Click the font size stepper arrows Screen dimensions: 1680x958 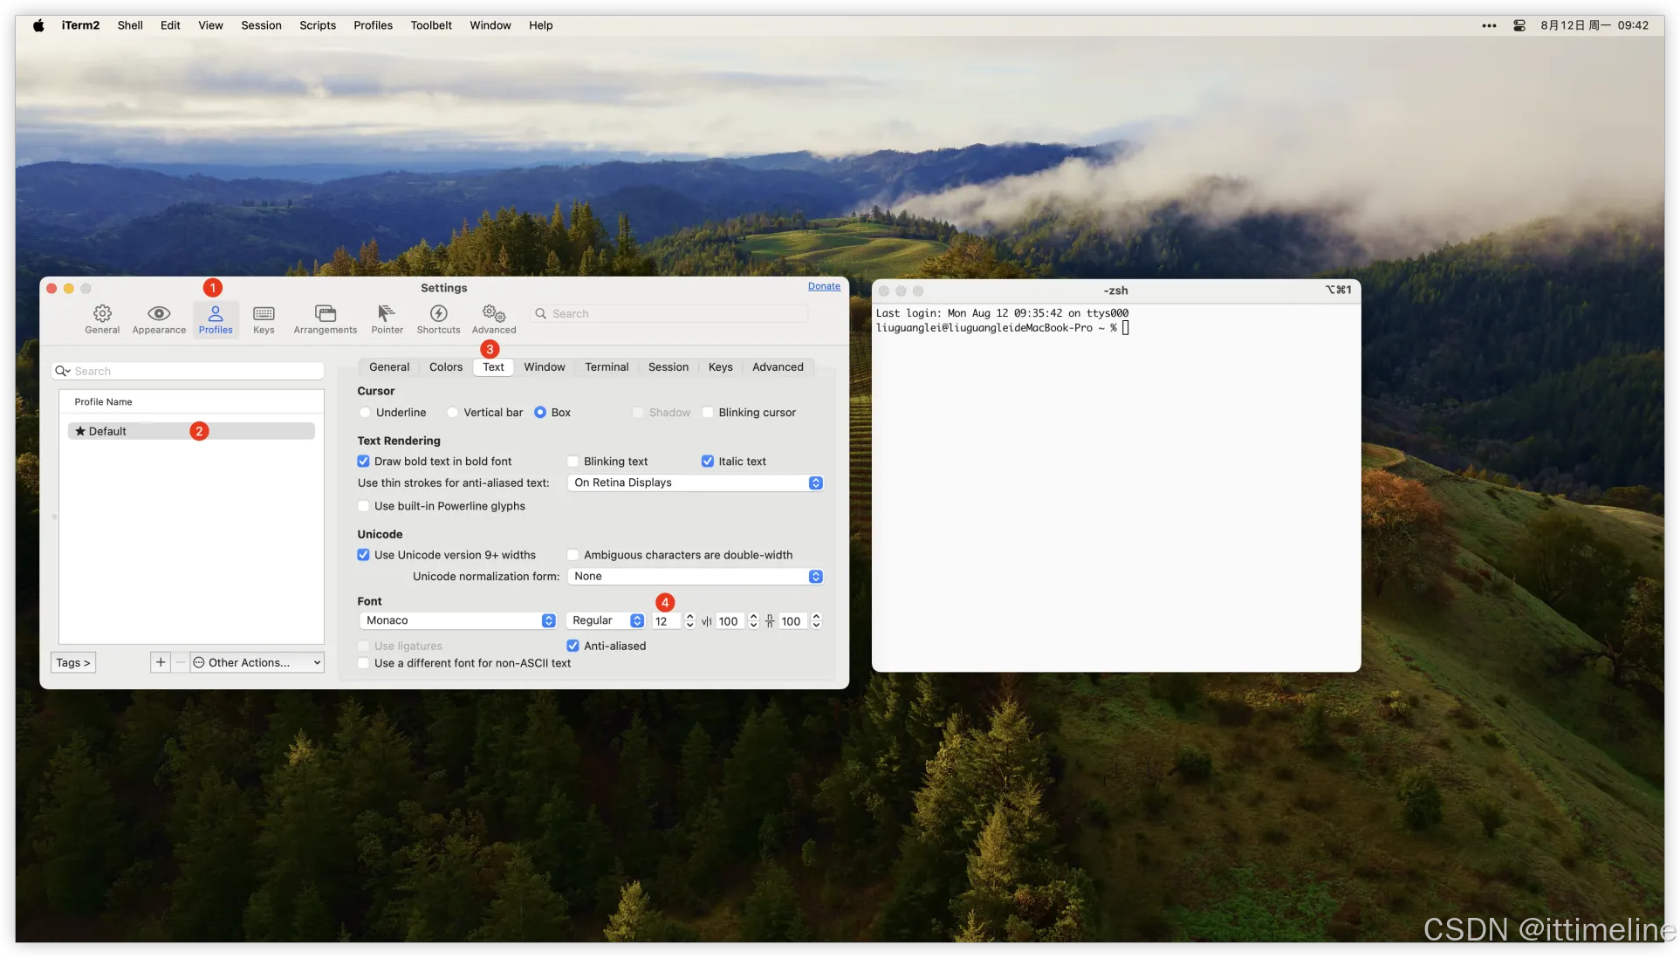(690, 620)
